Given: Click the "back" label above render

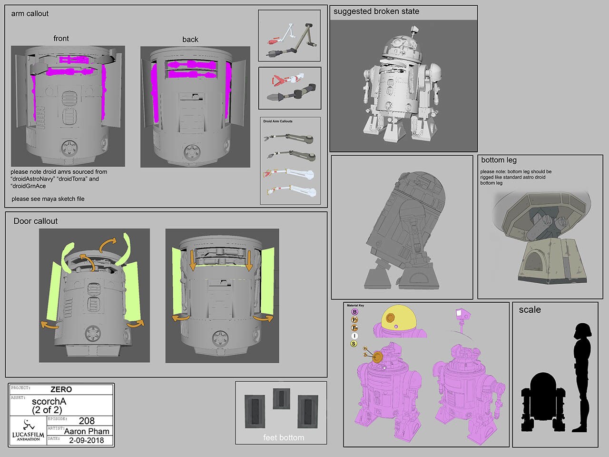Looking at the screenshot, I should (190, 40).
